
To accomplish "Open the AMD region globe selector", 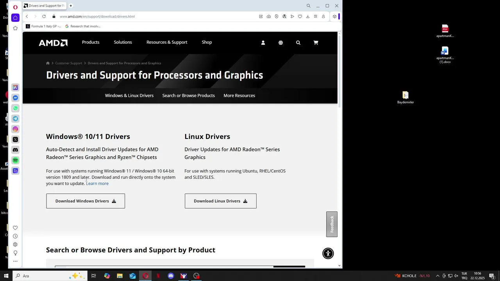I will (x=280, y=43).
